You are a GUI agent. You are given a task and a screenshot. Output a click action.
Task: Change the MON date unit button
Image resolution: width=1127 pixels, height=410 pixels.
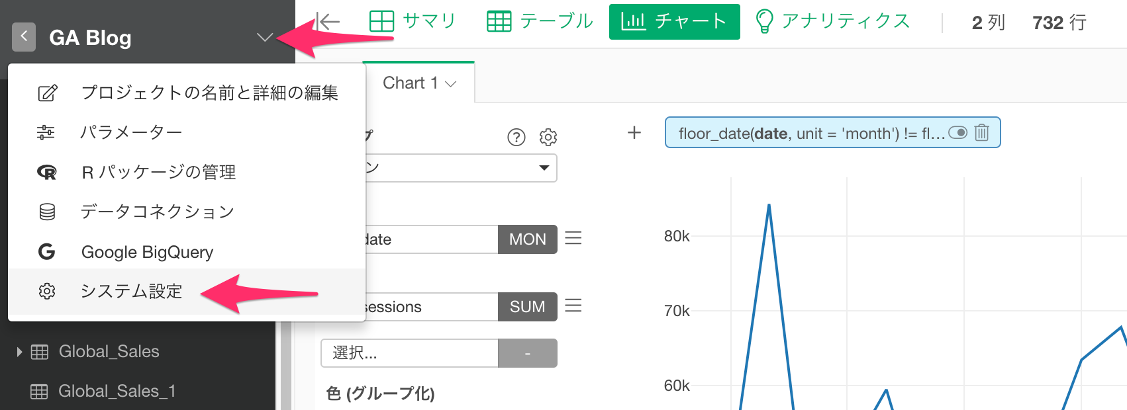point(528,239)
